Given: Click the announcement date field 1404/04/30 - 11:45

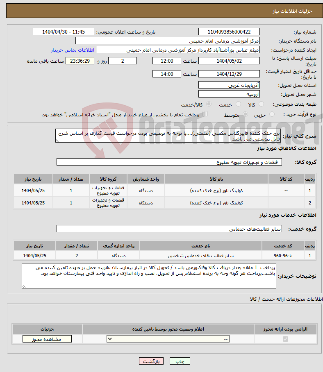Looking at the screenshot, I should 64,32.
